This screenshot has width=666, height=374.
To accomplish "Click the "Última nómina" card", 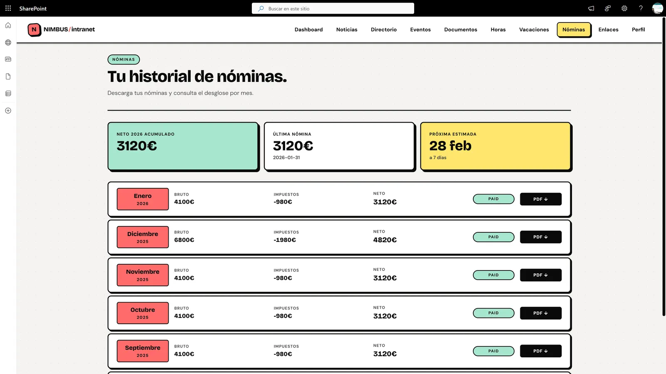I will pos(339,146).
